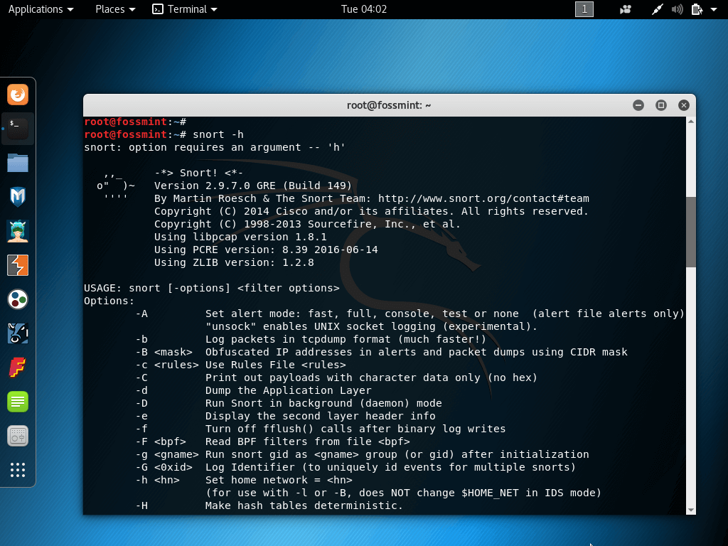
Task: Click 'Copyright (C) 2014 Cisco' line
Action: pyautogui.click(x=371, y=211)
